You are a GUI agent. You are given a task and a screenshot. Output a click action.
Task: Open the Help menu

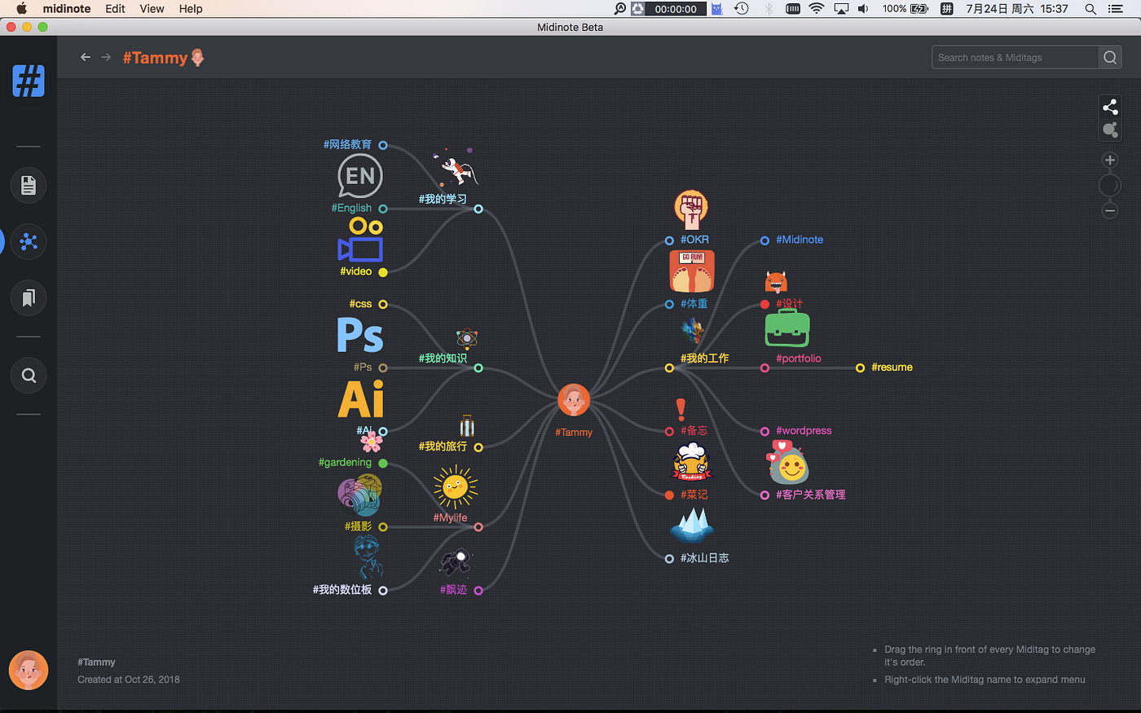coord(191,8)
